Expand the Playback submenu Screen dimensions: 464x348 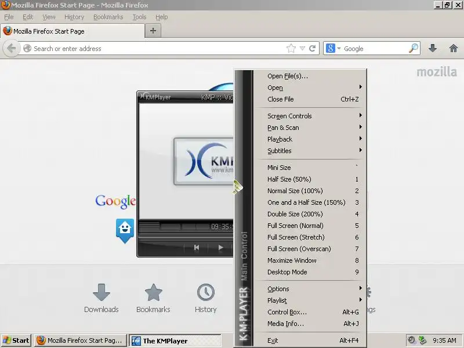point(311,139)
